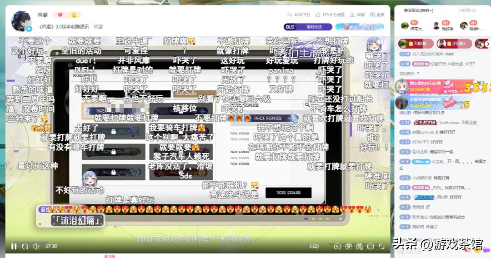Click the stream title 3.0版本前瞻通讯

point(64,27)
